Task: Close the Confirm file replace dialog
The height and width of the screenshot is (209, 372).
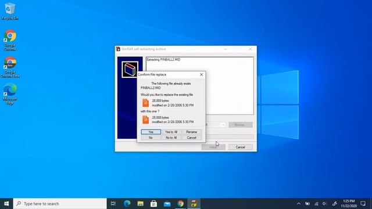Action: (202, 75)
